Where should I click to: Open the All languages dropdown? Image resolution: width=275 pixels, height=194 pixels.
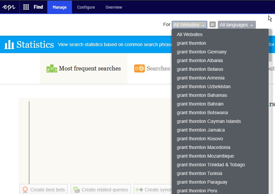tap(237, 25)
